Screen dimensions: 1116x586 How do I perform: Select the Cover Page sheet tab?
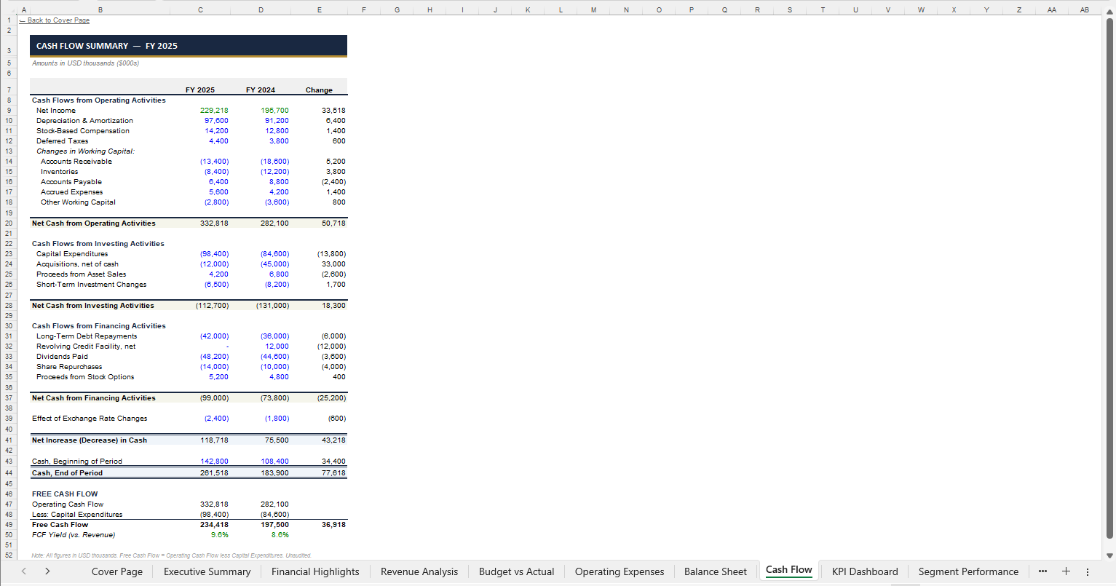116,571
